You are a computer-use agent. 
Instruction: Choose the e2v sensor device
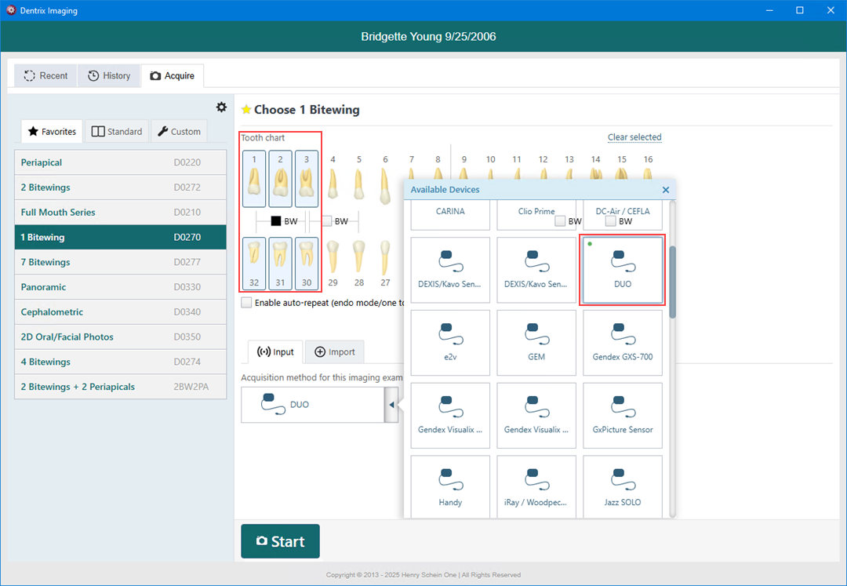[x=450, y=342]
